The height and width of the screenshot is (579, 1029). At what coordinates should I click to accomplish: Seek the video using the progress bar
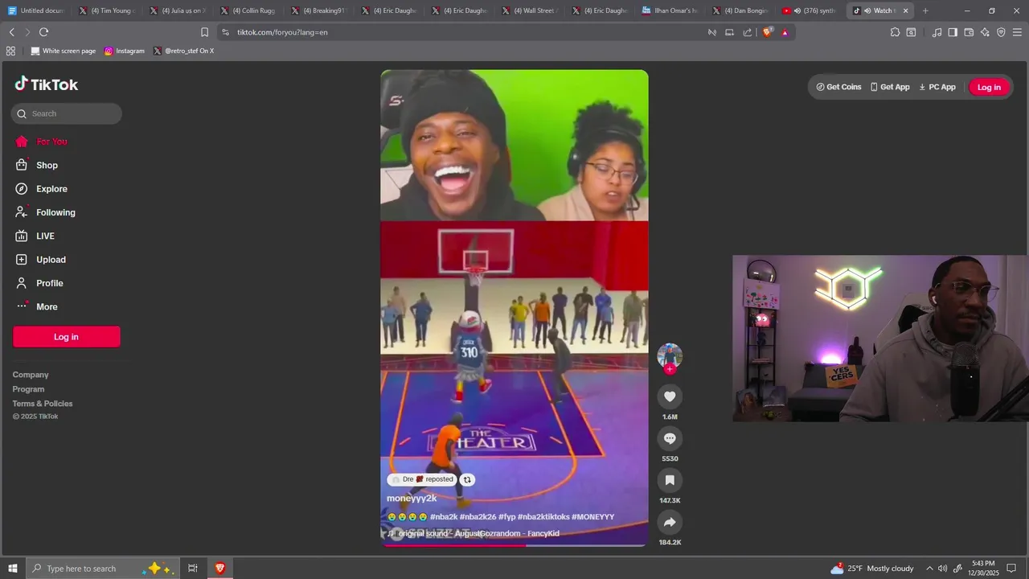(514, 545)
